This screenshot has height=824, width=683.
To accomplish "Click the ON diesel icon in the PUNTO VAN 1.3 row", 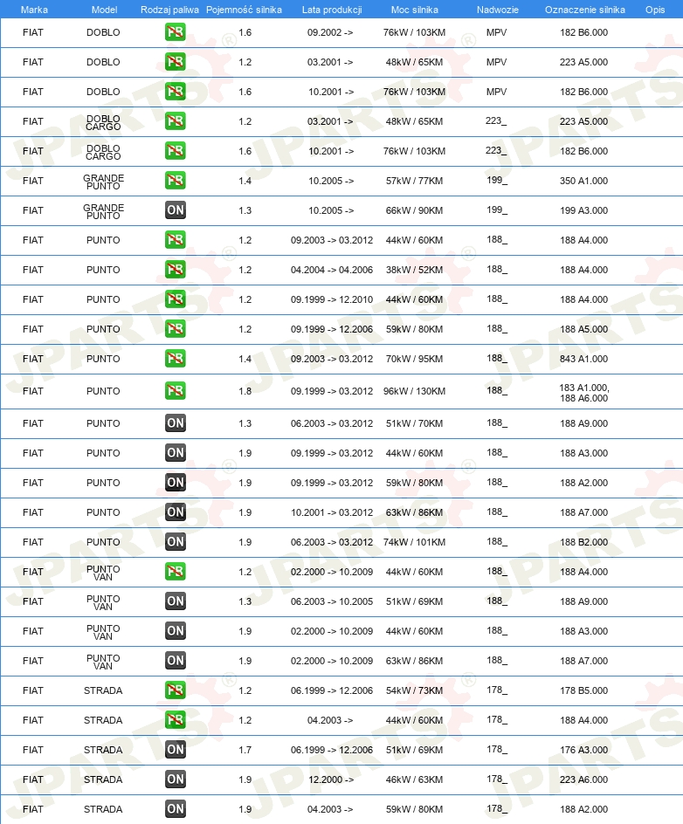I will click(175, 601).
